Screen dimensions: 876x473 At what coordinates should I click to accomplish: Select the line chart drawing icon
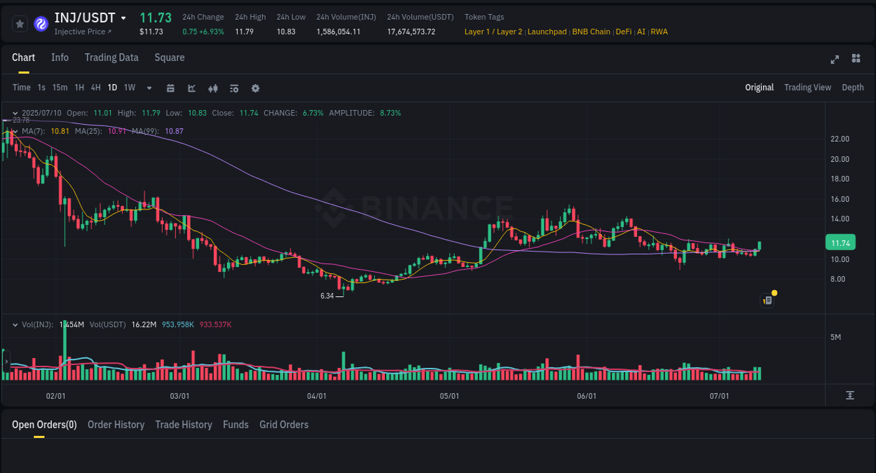click(191, 88)
